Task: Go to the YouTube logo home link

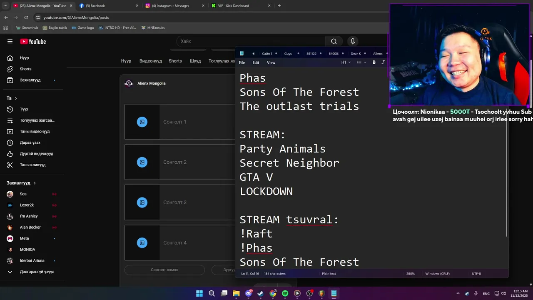Action: [x=33, y=41]
